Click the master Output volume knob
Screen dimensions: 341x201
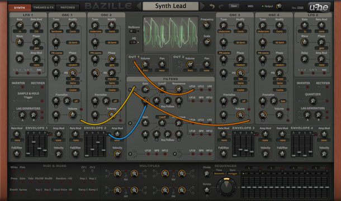point(279,6)
